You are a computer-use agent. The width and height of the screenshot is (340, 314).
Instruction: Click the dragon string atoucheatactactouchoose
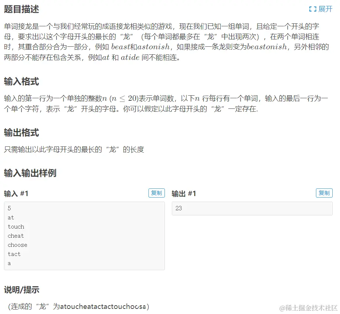[x=103, y=306]
